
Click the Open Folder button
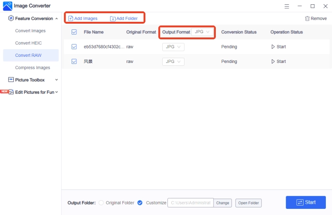(x=248, y=203)
